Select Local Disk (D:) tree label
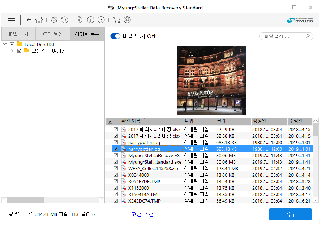This screenshot has width=321, height=226. tap(39, 44)
